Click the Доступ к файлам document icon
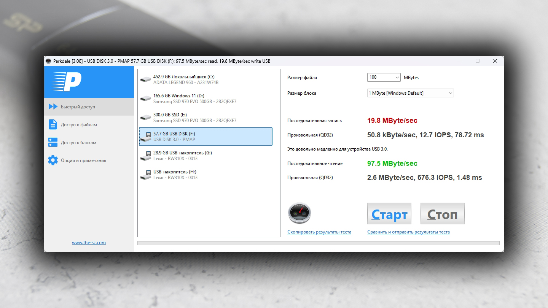This screenshot has width=548, height=308. (x=53, y=124)
